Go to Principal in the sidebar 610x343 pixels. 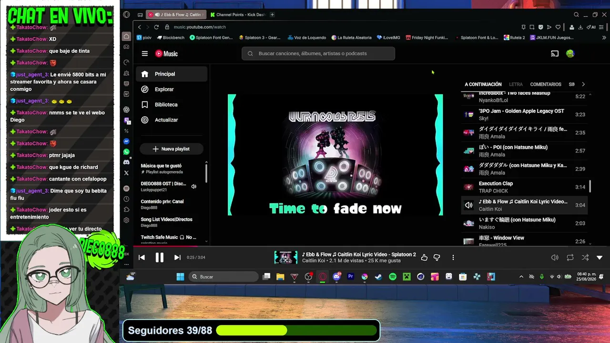[172, 74]
